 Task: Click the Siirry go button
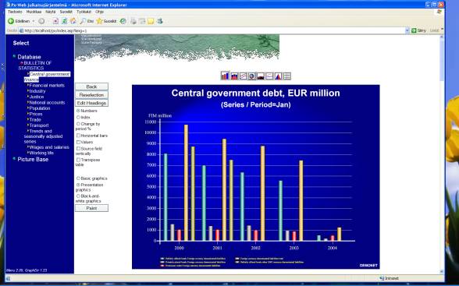[418, 30]
